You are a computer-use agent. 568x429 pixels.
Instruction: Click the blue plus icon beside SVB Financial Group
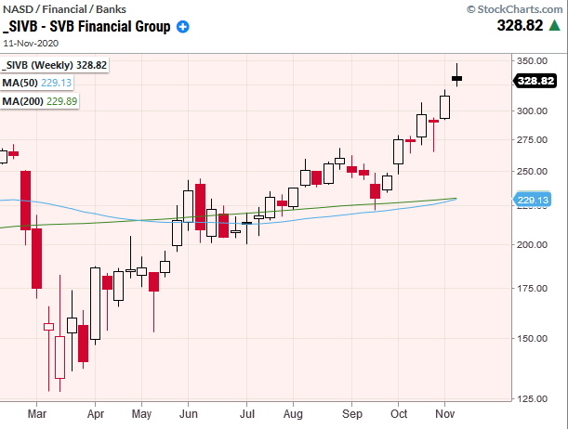182,27
